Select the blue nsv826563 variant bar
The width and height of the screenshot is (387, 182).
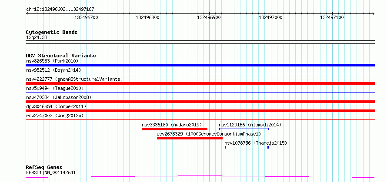point(200,65)
